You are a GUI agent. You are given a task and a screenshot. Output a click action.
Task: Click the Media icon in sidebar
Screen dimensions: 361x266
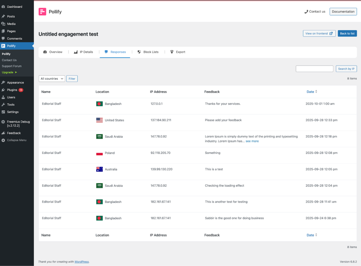(3, 24)
